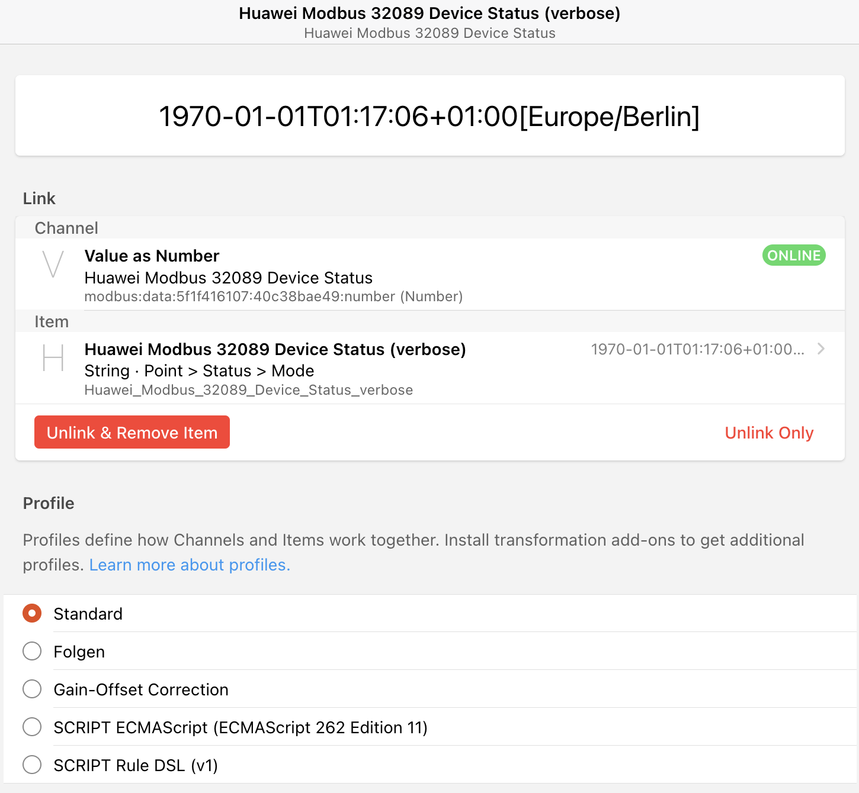Open item details via the chevron arrow
This screenshot has height=793, width=859.
click(x=821, y=349)
